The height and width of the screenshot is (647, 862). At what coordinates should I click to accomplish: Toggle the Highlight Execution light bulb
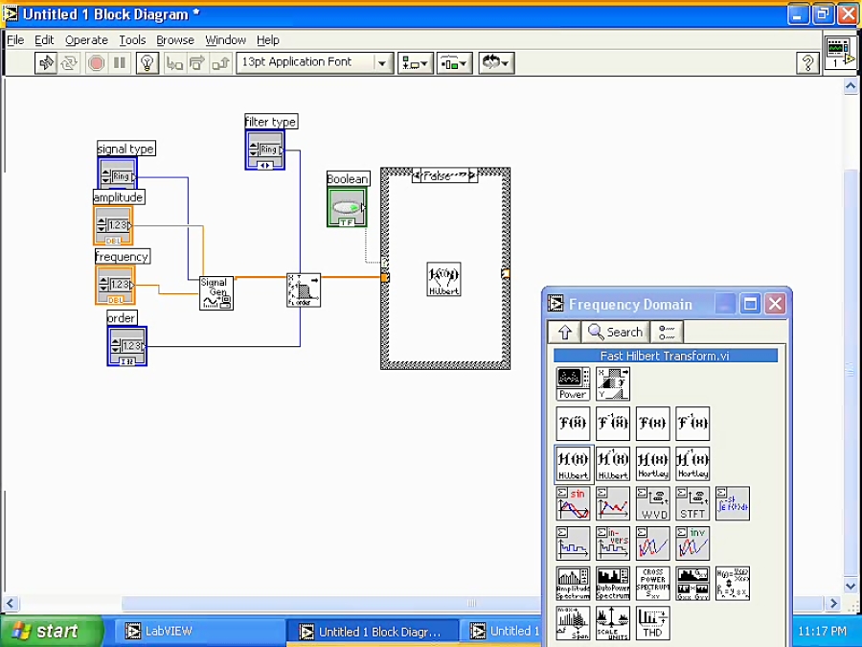146,62
